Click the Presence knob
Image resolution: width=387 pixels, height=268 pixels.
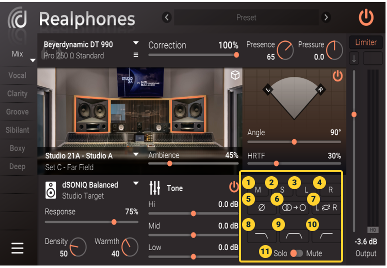tap(285, 50)
